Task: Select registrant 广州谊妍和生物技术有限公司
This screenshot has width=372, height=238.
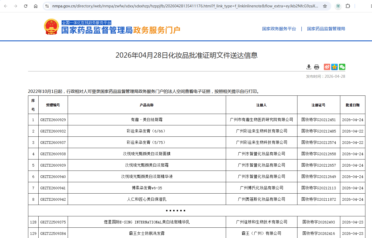Action: 261,222
